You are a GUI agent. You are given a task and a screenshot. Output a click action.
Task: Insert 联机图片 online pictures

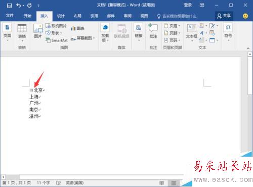coord(56,26)
